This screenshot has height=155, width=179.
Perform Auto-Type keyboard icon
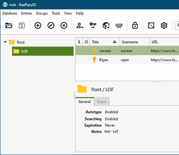pyautogui.click(x=119, y=25)
